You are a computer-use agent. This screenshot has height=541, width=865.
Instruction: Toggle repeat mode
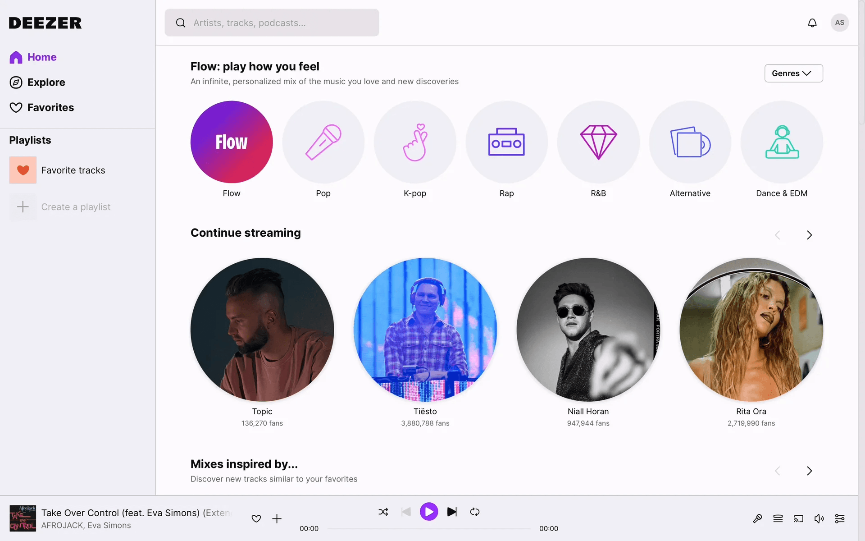475,512
